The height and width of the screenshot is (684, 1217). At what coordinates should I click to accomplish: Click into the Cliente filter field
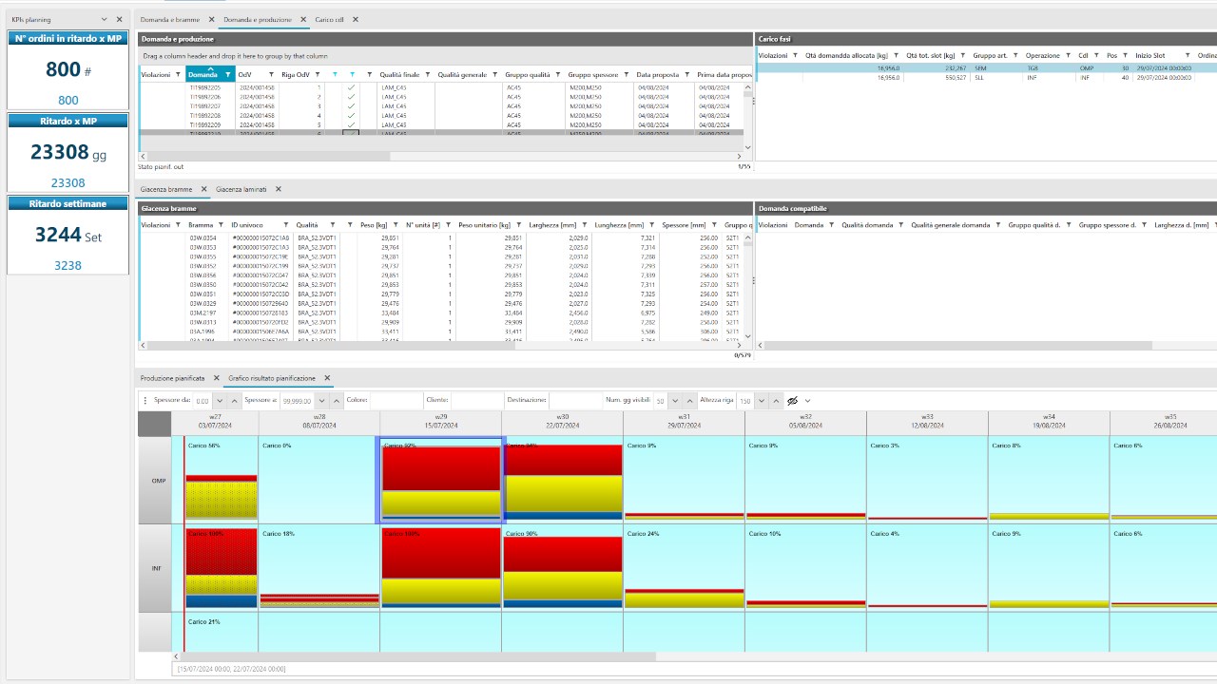pyautogui.click(x=476, y=401)
